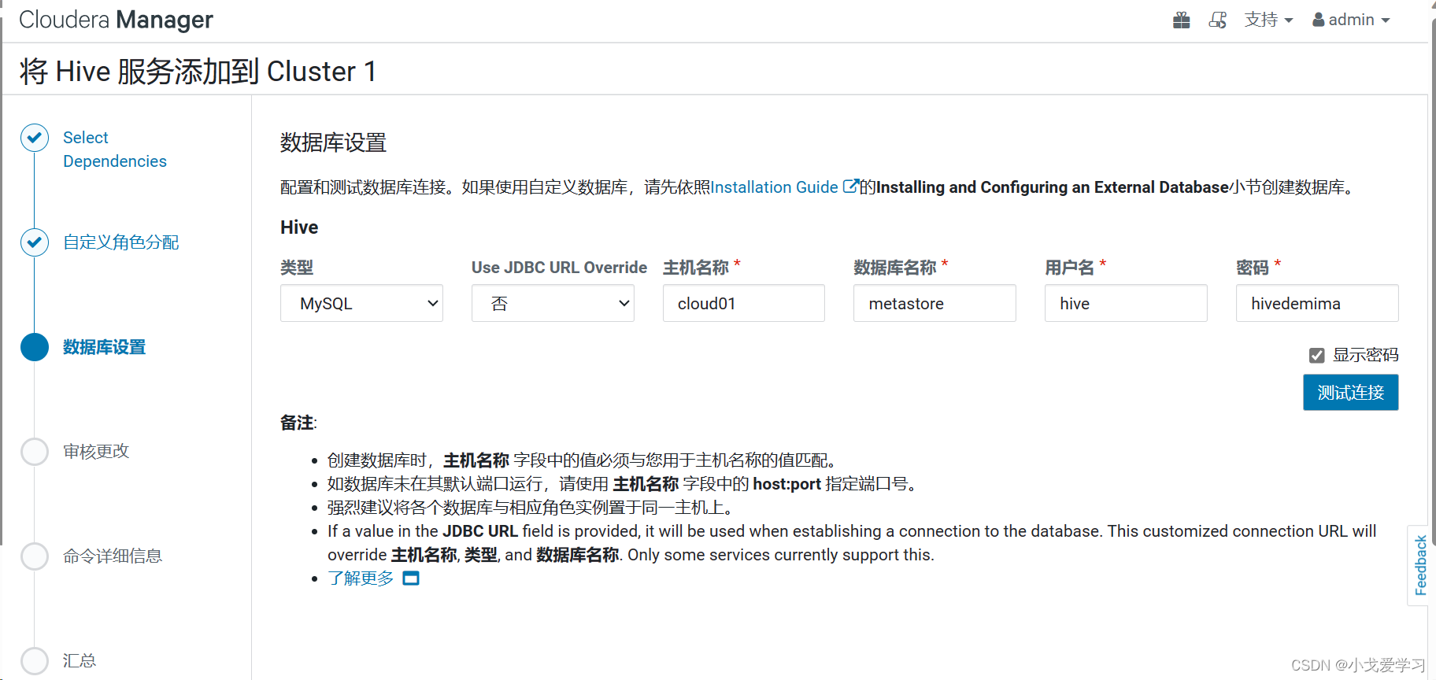Screen dimensions: 1436x680
Task: Click the Hive section heading
Action: [x=299, y=227]
